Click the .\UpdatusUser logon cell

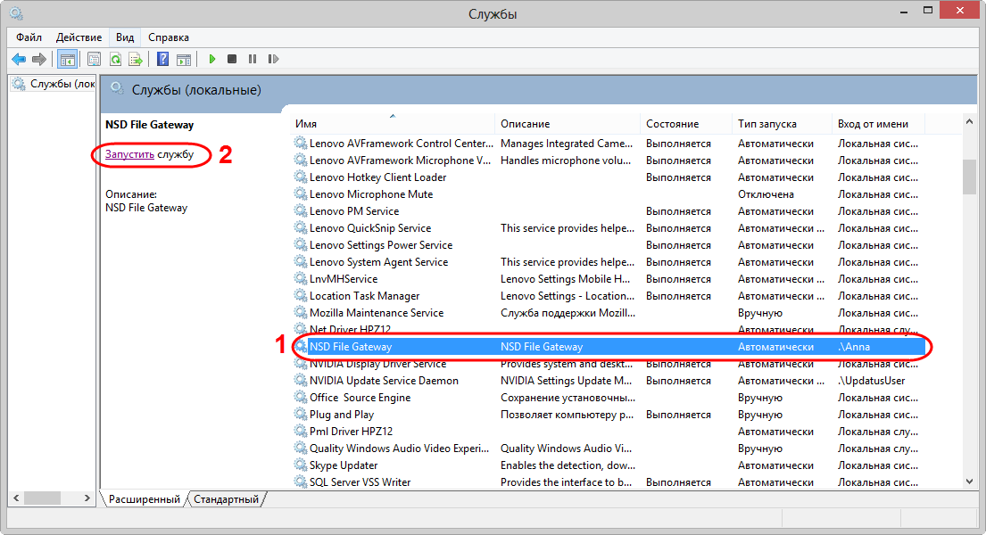click(872, 381)
